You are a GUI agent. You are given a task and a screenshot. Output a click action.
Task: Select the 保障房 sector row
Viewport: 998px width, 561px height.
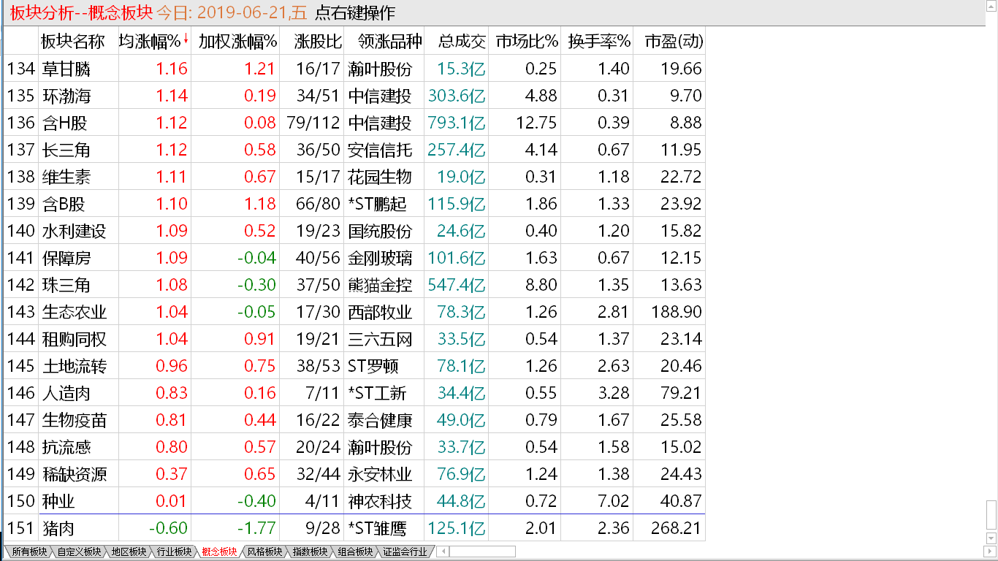tap(354, 258)
